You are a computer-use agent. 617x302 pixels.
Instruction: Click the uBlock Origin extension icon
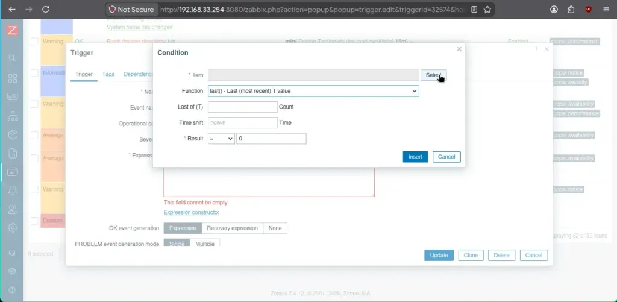[589, 10]
